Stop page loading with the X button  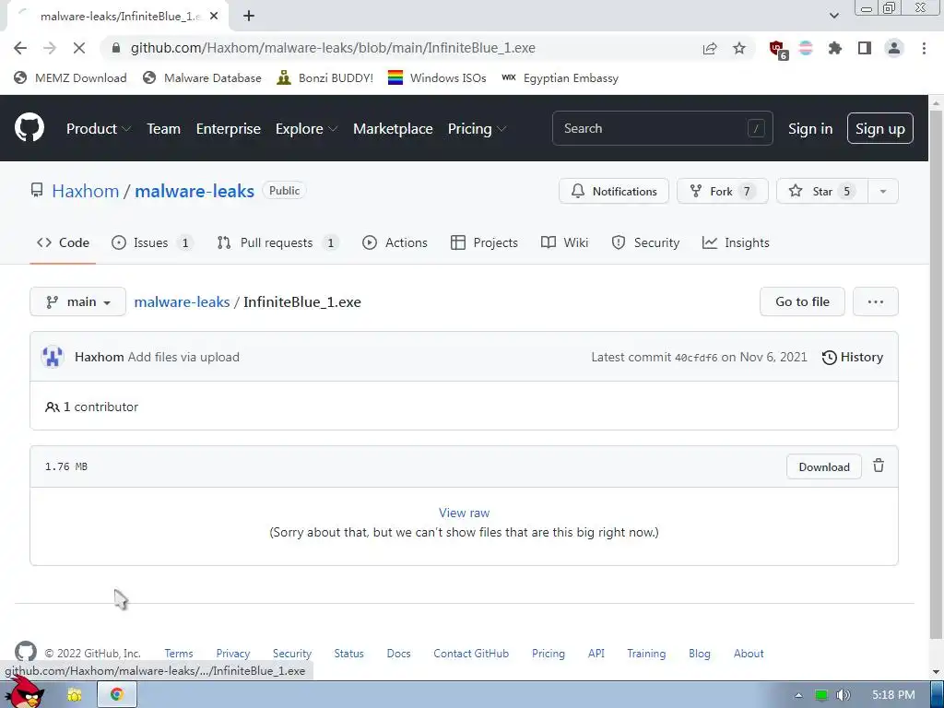coord(79,48)
